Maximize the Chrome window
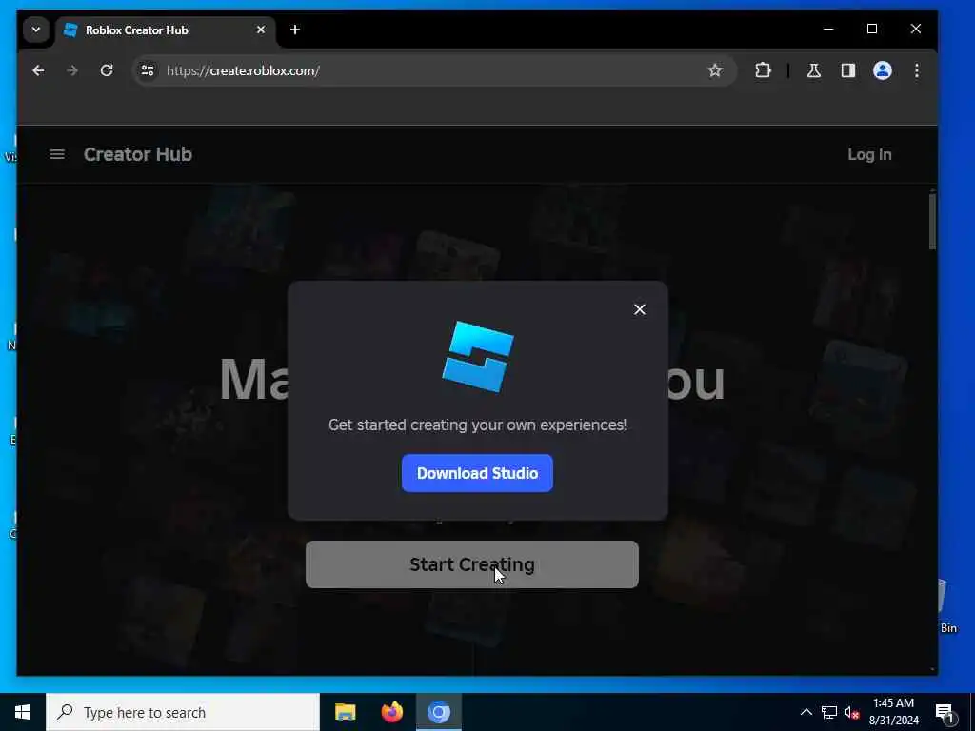Screen dimensions: 975x731 coord(872,29)
